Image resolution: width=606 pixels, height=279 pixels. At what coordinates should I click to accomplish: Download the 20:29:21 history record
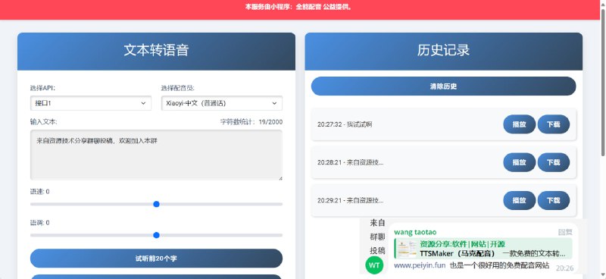click(554, 200)
